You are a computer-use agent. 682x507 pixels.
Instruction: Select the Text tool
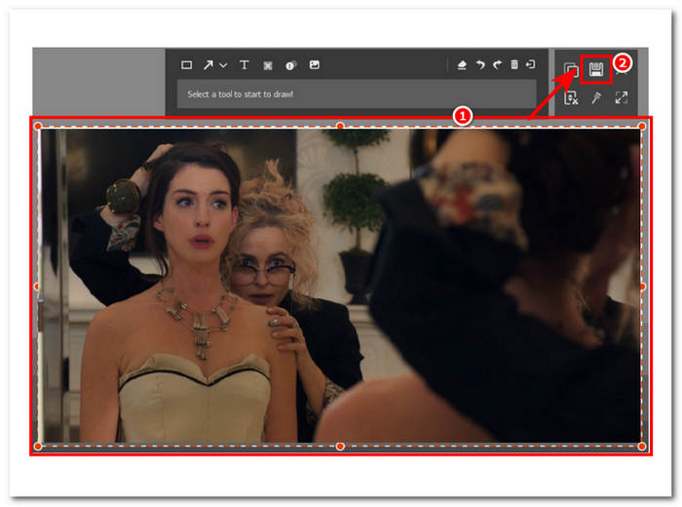(244, 65)
